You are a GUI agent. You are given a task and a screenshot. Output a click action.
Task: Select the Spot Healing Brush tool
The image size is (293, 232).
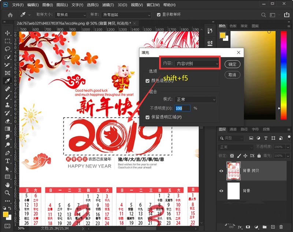pos(7,89)
